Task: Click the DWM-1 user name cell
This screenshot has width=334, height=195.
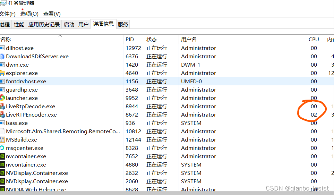Action: tap(191, 65)
